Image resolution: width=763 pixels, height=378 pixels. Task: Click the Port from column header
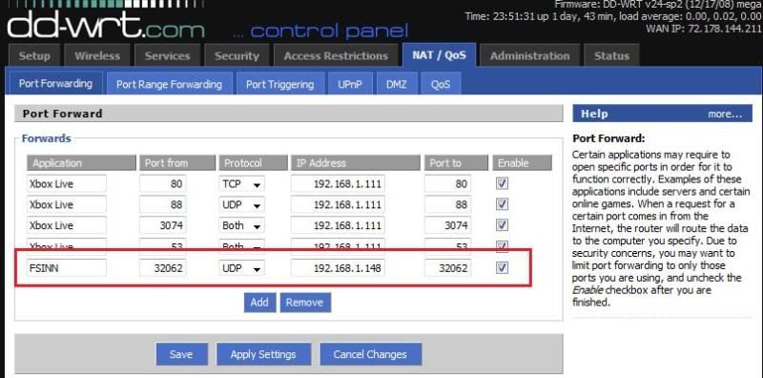[x=177, y=163]
